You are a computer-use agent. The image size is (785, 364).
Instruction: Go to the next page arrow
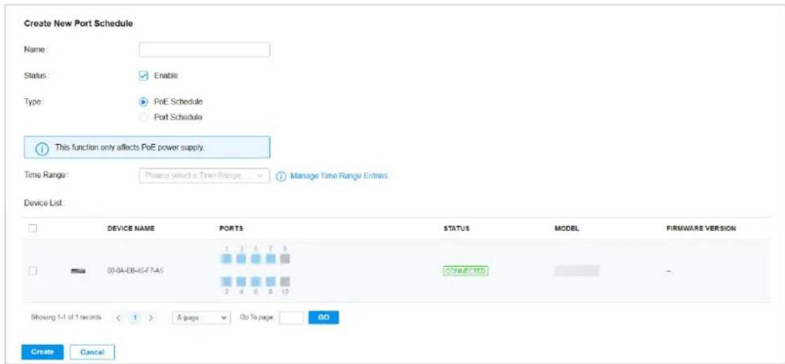[x=151, y=319]
